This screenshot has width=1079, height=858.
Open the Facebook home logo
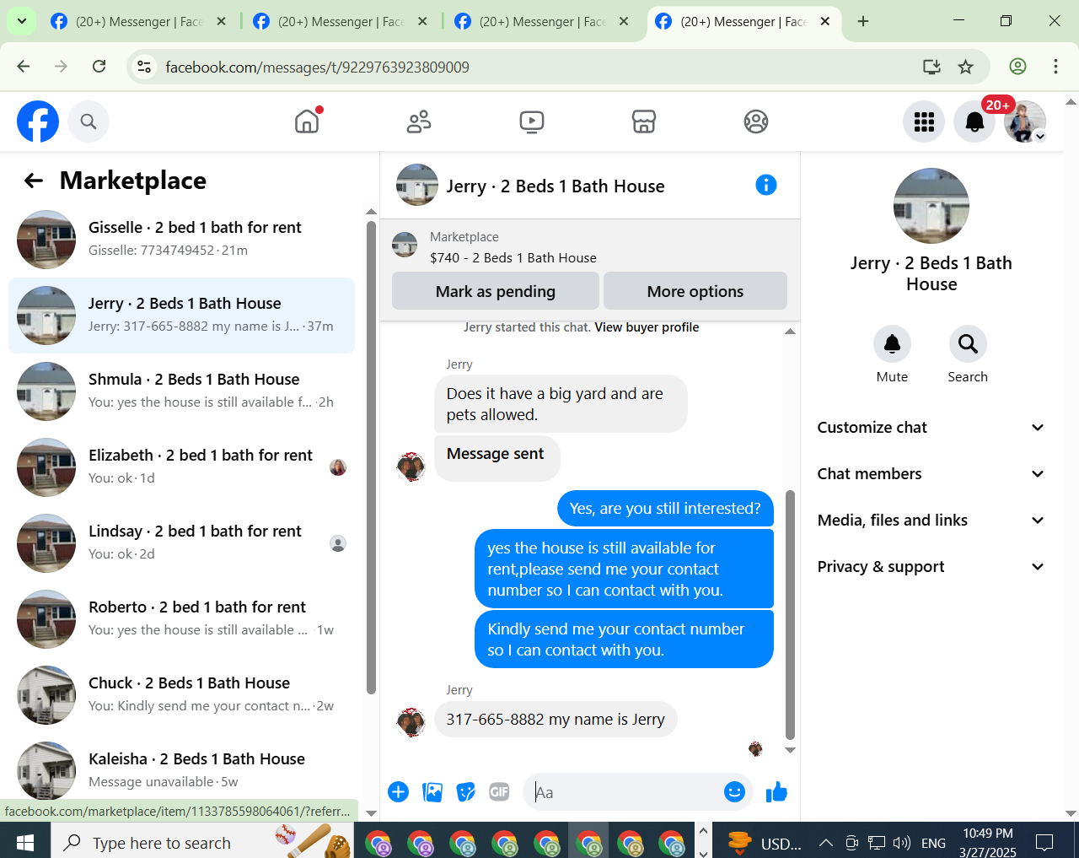click(x=38, y=121)
